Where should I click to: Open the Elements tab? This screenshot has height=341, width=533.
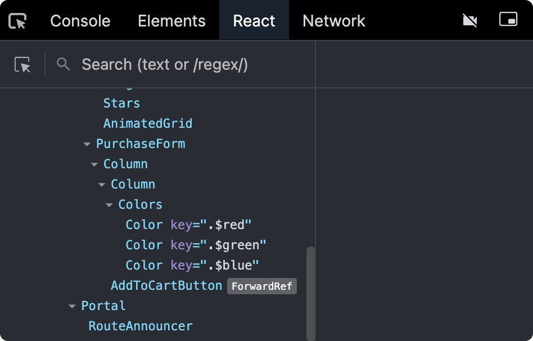point(171,21)
